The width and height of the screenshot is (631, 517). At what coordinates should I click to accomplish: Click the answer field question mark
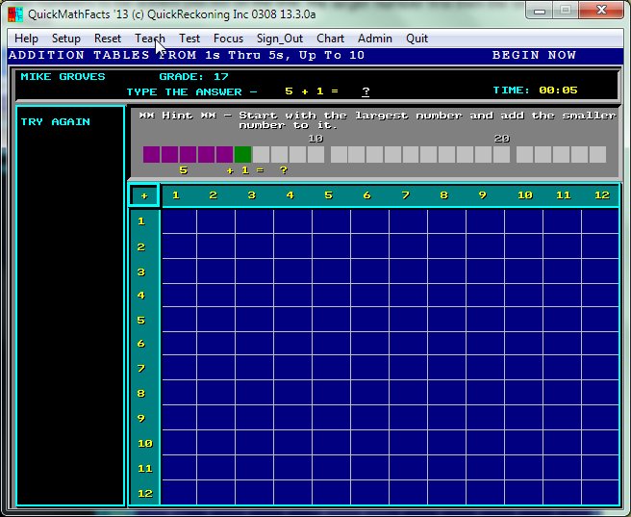point(366,91)
